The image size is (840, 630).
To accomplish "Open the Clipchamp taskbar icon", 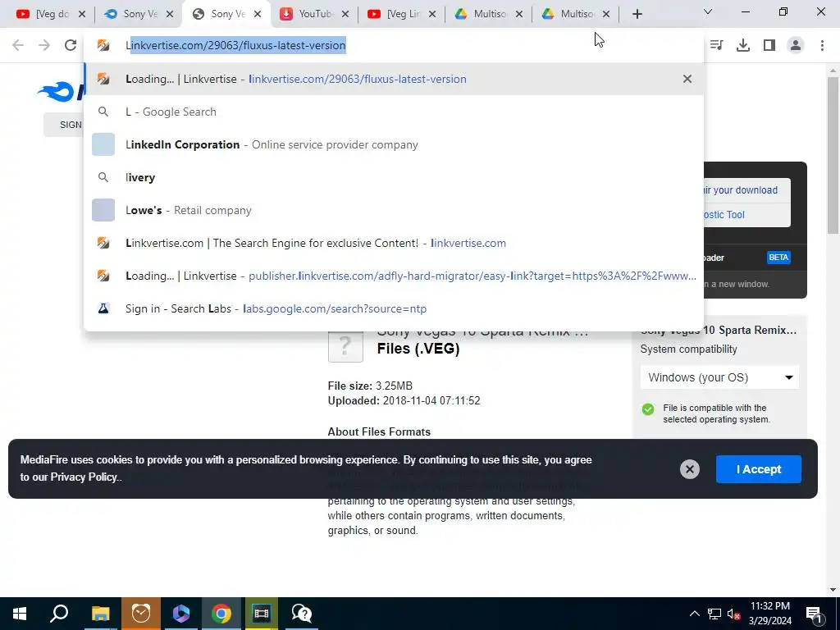I will point(181,614).
